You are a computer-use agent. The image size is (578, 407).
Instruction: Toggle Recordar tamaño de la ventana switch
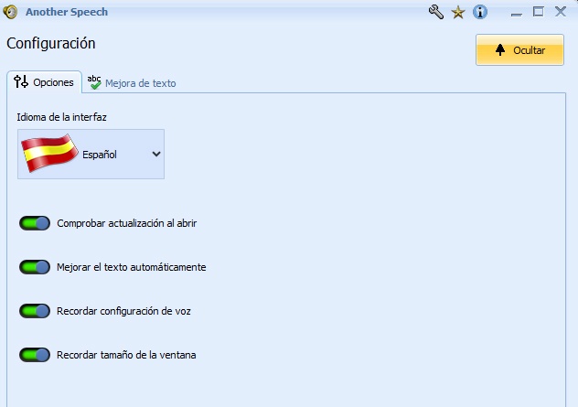click(35, 355)
